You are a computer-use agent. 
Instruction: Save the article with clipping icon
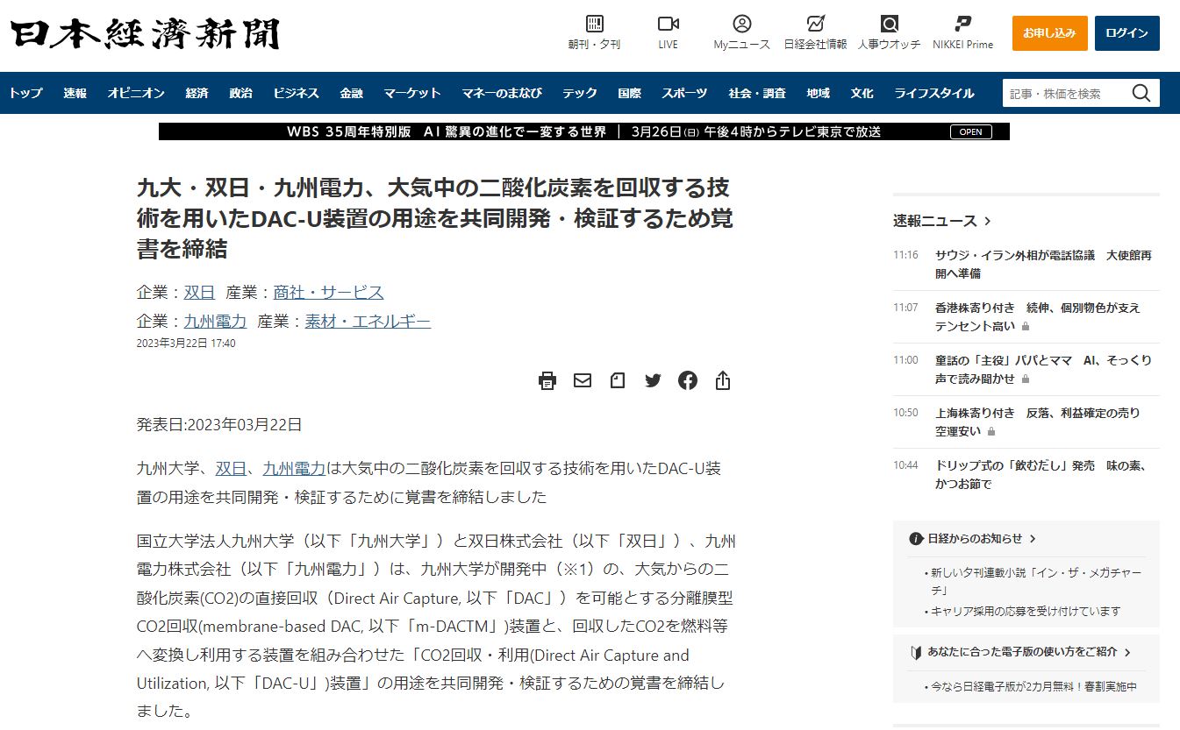pyautogui.click(x=618, y=380)
